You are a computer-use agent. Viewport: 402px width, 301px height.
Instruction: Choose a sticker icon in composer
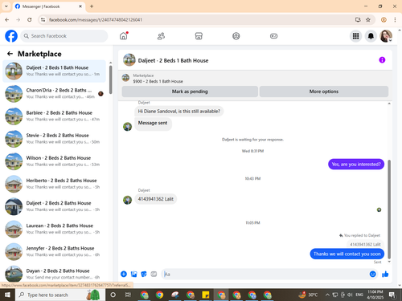tap(144, 274)
